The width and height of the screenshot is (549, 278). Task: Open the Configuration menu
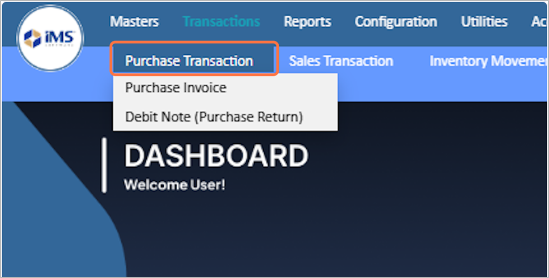[x=395, y=22]
